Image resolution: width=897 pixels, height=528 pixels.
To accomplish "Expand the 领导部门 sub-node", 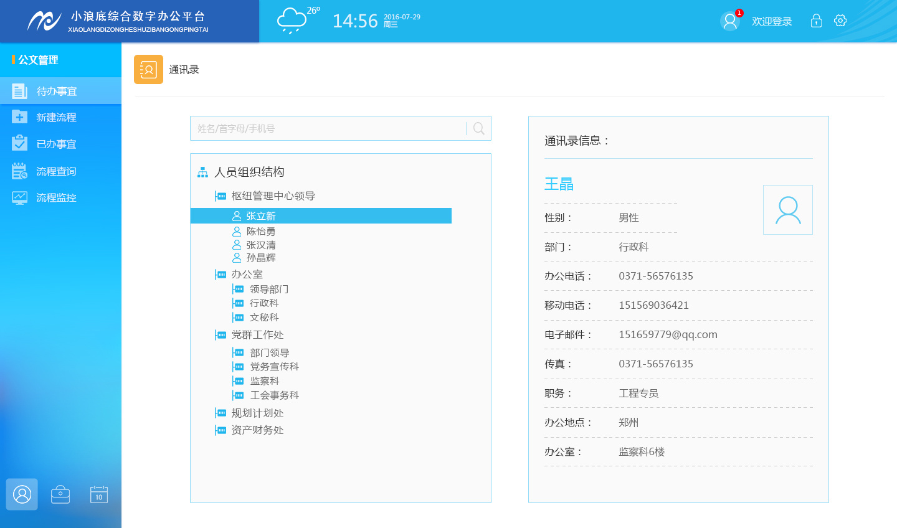I will 238,289.
